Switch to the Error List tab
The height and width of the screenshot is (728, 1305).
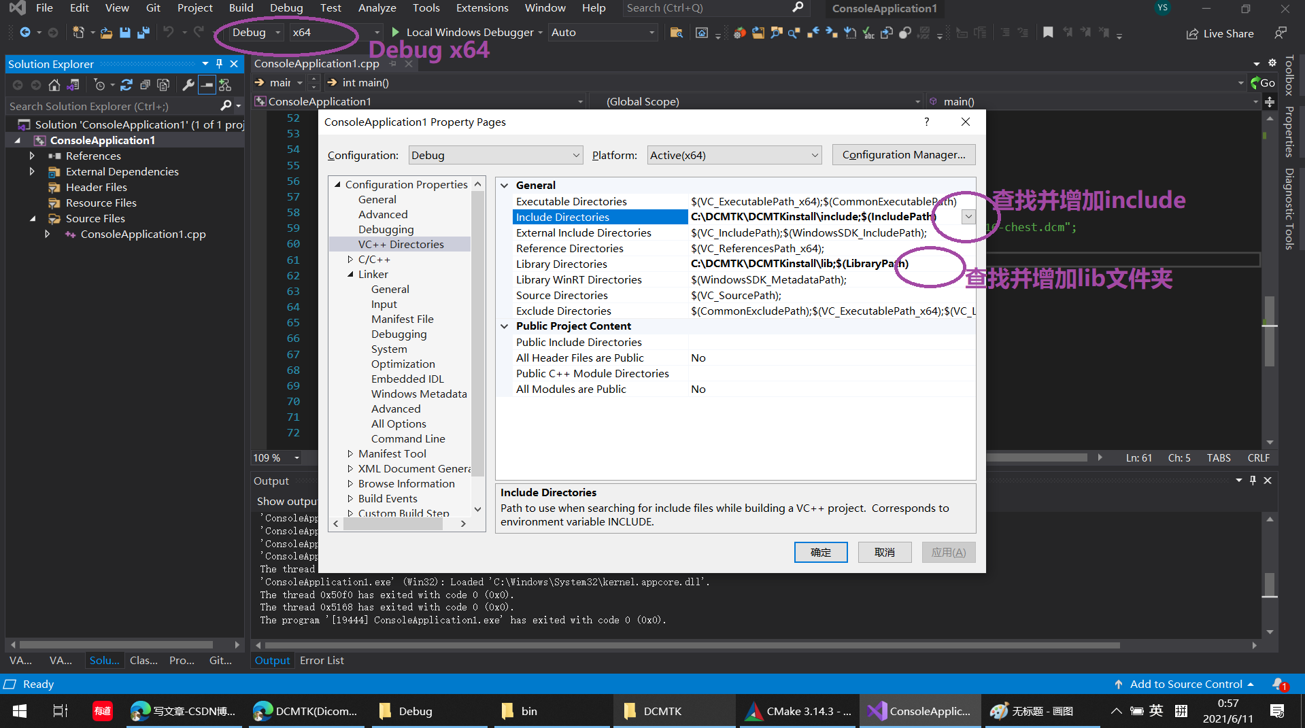click(x=322, y=660)
